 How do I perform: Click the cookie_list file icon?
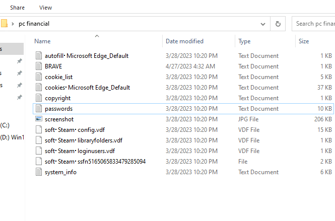tap(39, 77)
